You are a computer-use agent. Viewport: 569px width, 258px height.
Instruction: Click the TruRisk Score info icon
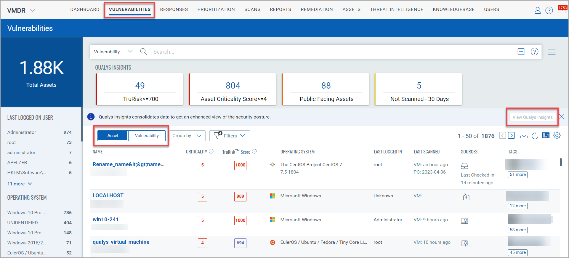[x=254, y=151]
